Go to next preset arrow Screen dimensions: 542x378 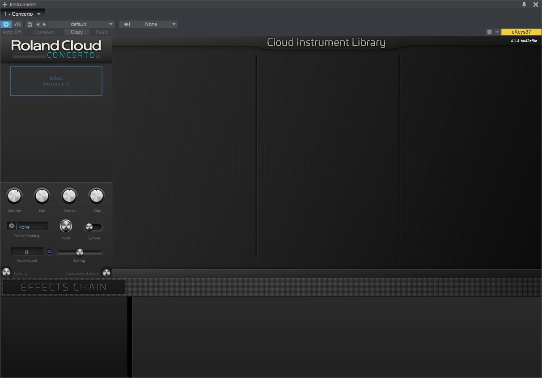pos(44,24)
